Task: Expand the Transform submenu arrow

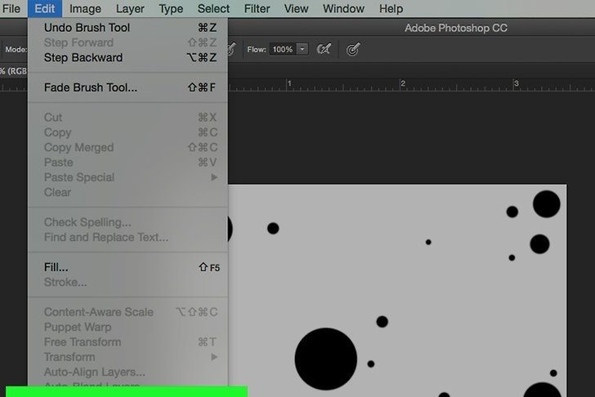Action: pyautogui.click(x=214, y=357)
